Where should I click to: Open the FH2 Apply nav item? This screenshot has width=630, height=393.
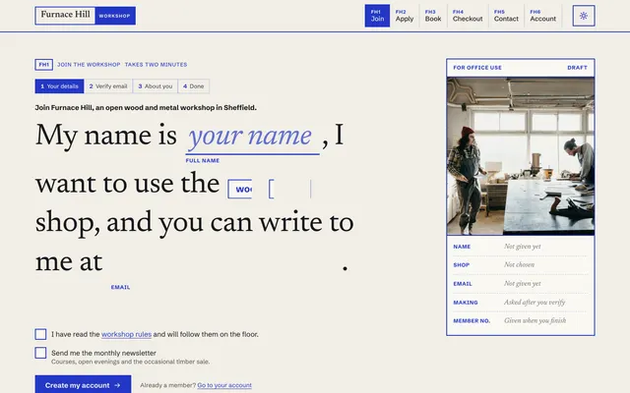(x=405, y=16)
